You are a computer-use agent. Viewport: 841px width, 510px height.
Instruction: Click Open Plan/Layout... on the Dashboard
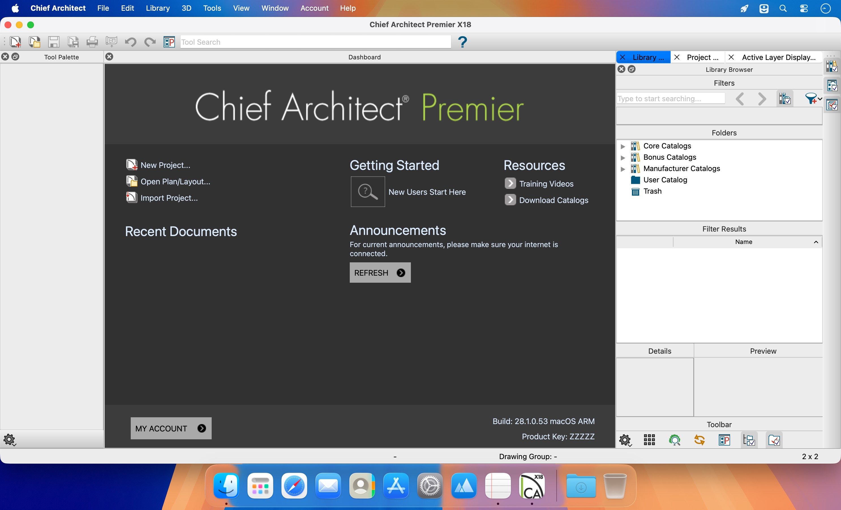coord(168,181)
